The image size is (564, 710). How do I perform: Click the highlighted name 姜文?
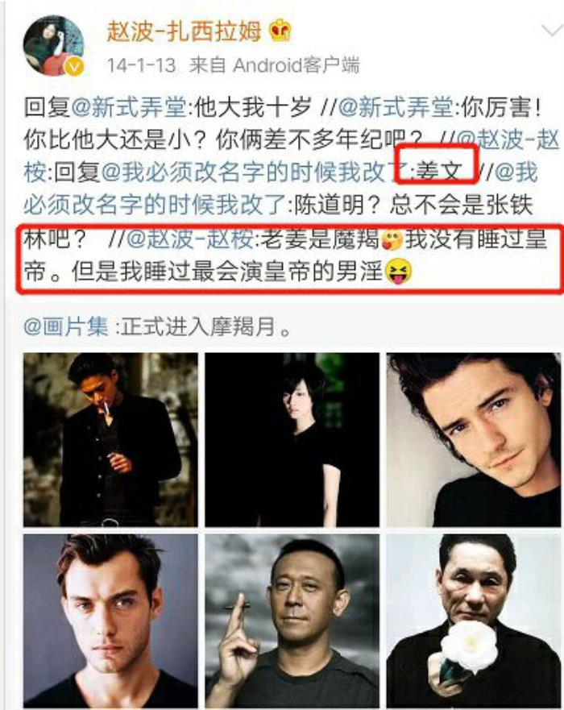[x=438, y=172]
